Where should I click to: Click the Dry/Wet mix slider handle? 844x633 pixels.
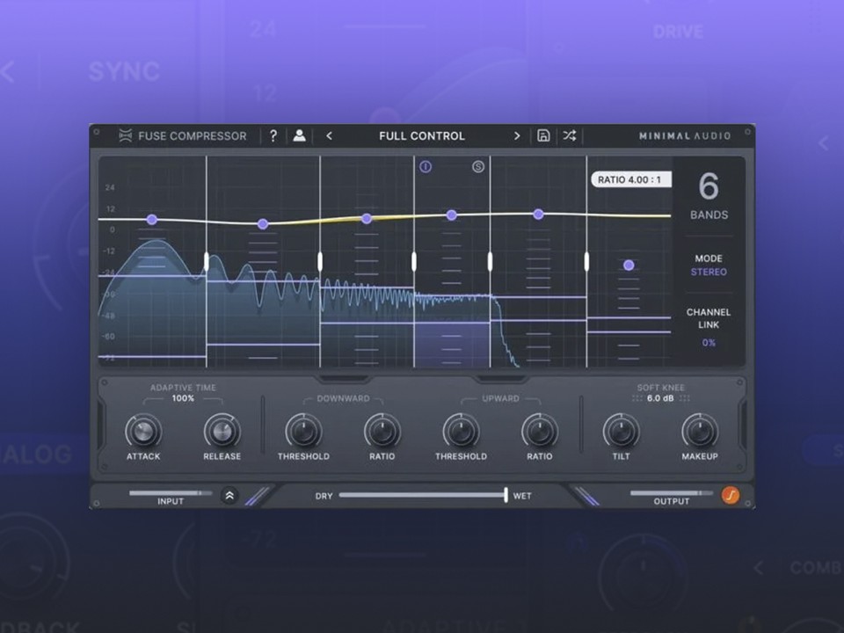(506, 495)
